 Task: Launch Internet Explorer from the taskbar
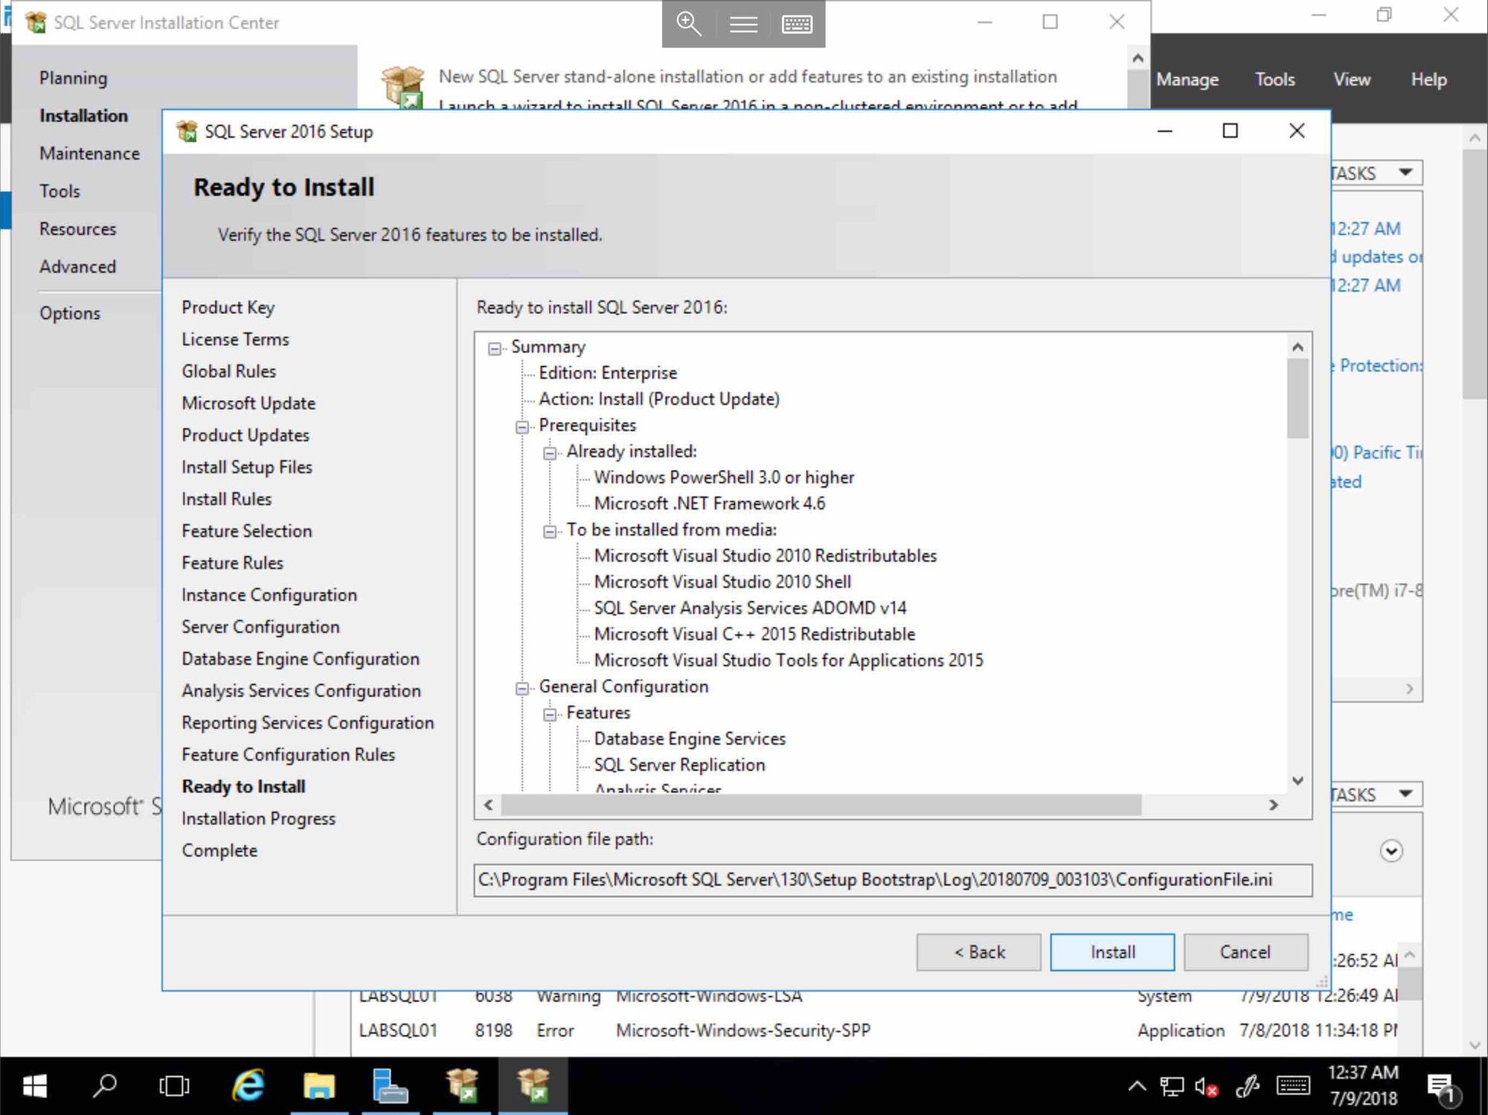click(x=248, y=1086)
